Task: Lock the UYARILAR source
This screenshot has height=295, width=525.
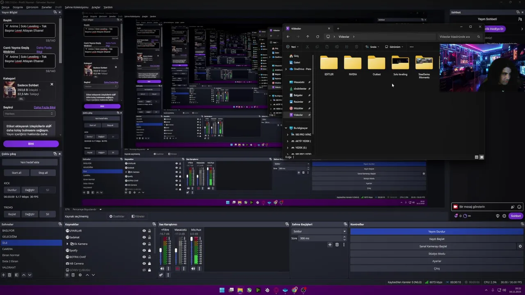Action: (149, 231)
